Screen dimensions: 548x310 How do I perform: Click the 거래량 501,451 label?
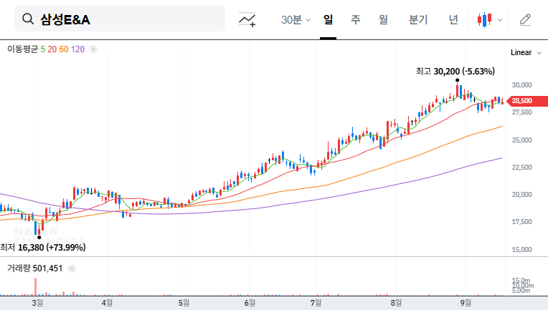pos(34,268)
